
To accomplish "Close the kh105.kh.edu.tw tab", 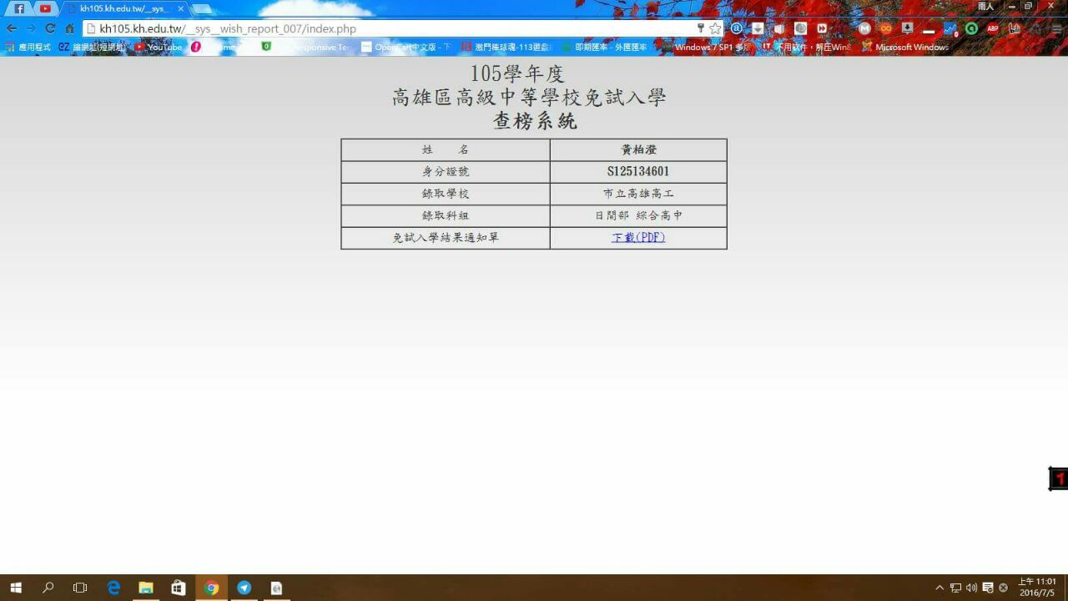I will pyautogui.click(x=181, y=8).
